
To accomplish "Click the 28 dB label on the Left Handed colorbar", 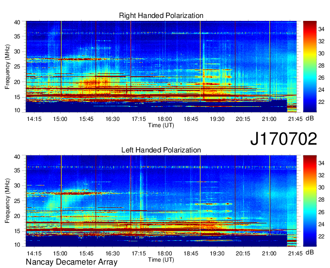I will click(321, 200).
